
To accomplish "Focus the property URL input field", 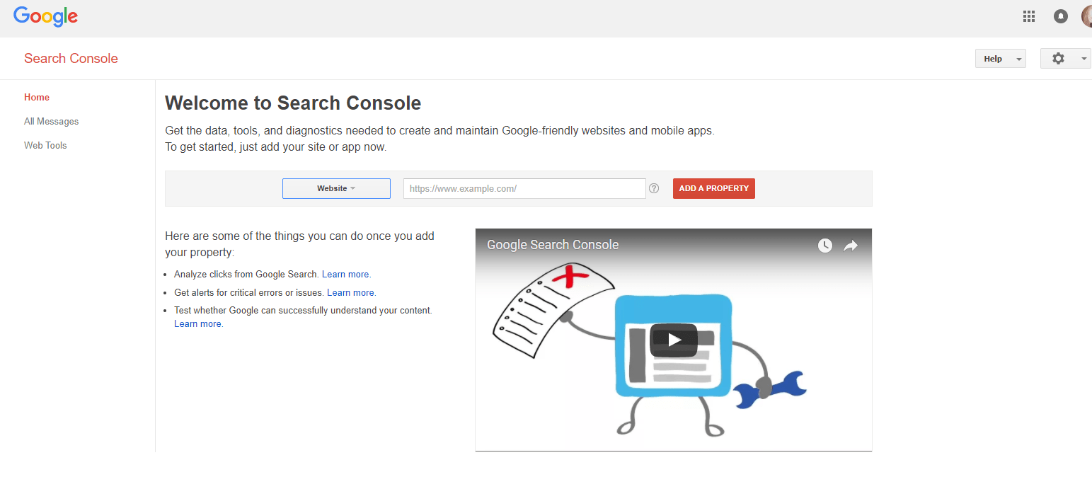I will 524,188.
